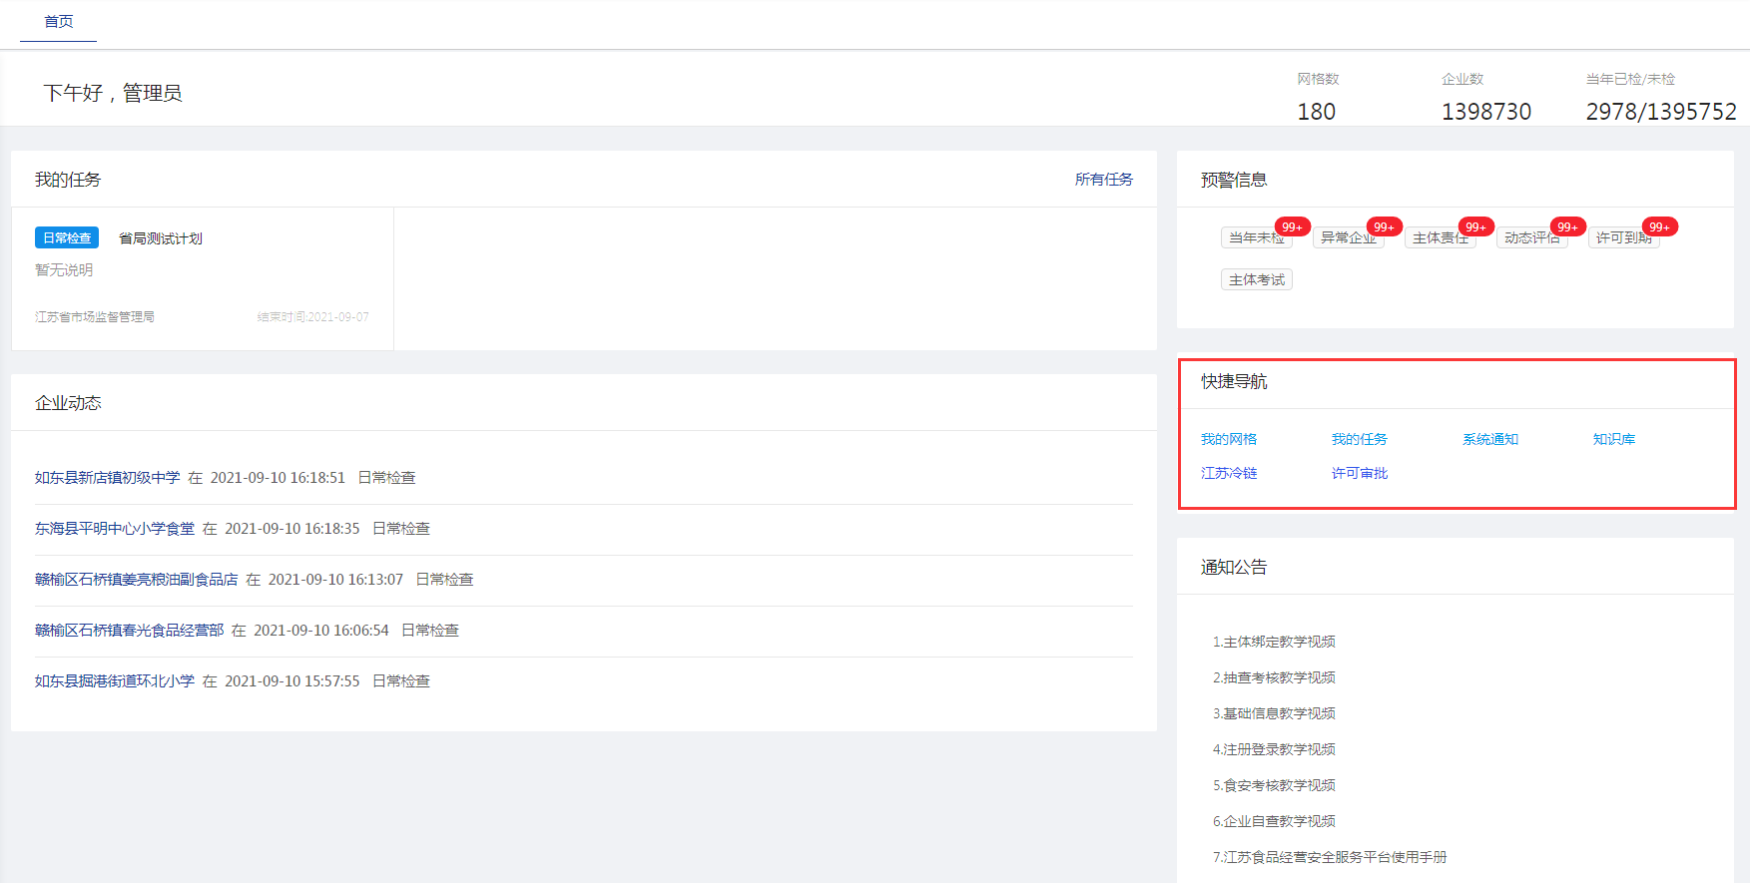This screenshot has height=883, width=1750.
Task: Click the 主体考试 tag
Action: [x=1256, y=280]
